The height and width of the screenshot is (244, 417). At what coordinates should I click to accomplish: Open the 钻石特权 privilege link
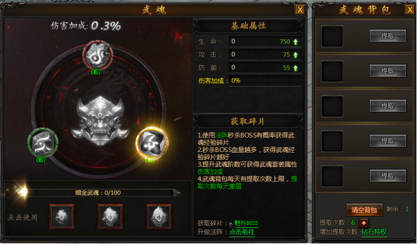pos(374,232)
